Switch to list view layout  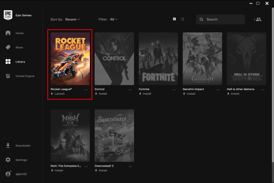point(182,19)
